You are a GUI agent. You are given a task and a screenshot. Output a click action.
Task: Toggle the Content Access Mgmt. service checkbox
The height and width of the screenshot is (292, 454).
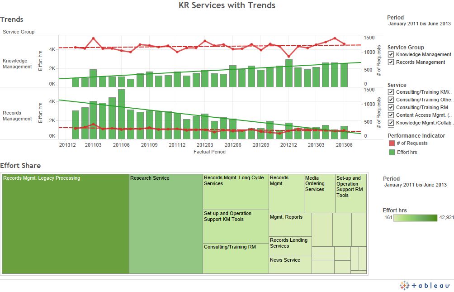[391, 115]
